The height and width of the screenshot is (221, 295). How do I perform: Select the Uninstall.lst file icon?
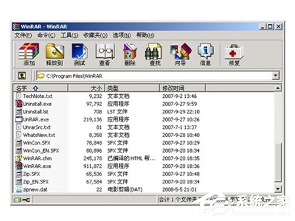pos(19,111)
